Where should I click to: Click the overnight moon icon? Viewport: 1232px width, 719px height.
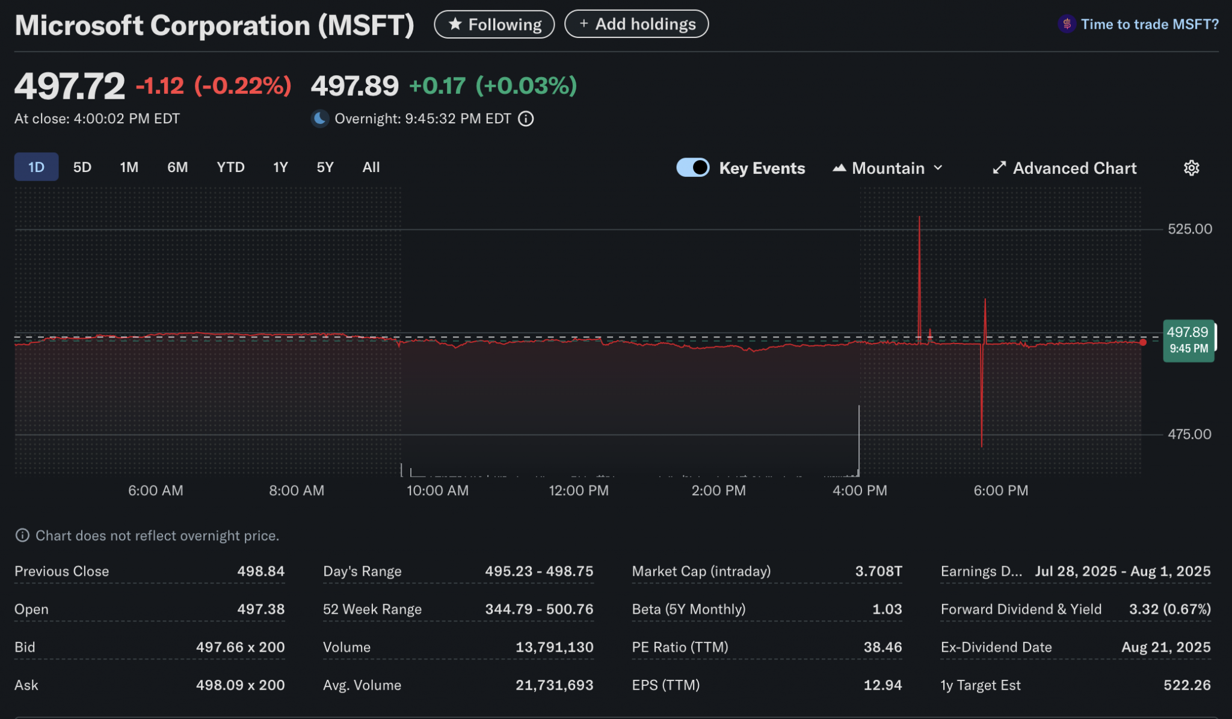point(320,119)
